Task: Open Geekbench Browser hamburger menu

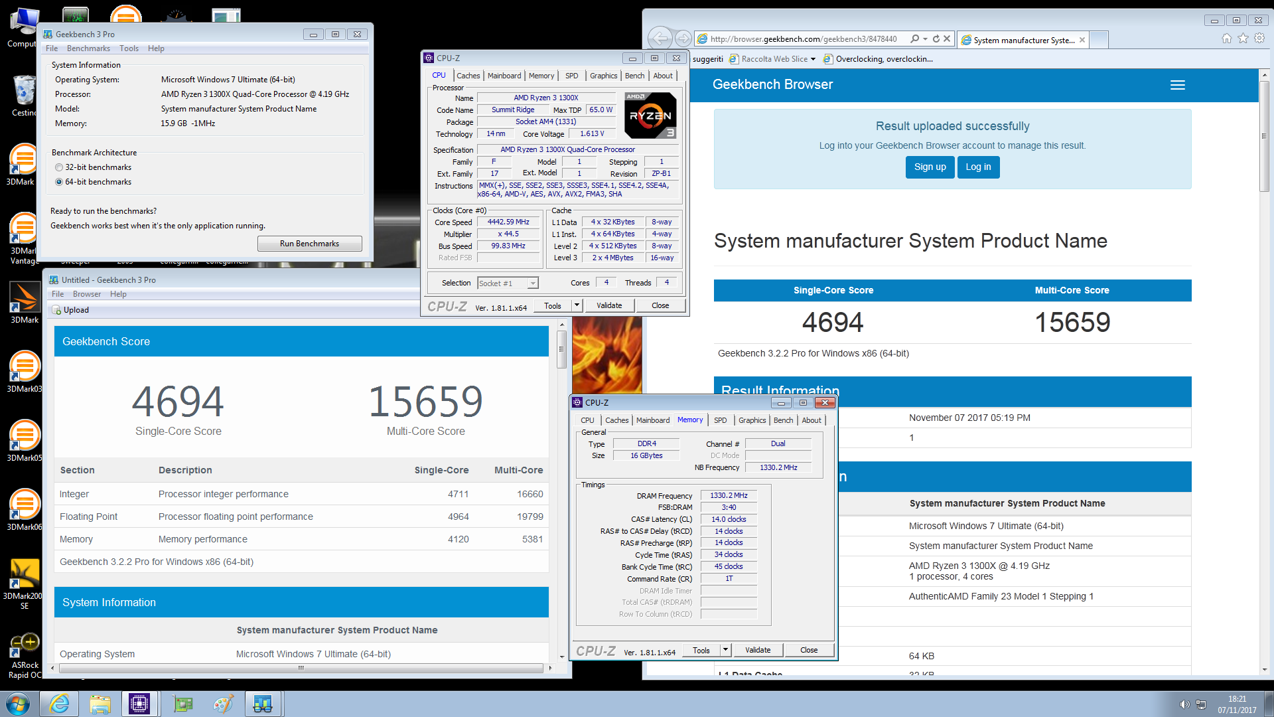Action: coord(1178,85)
